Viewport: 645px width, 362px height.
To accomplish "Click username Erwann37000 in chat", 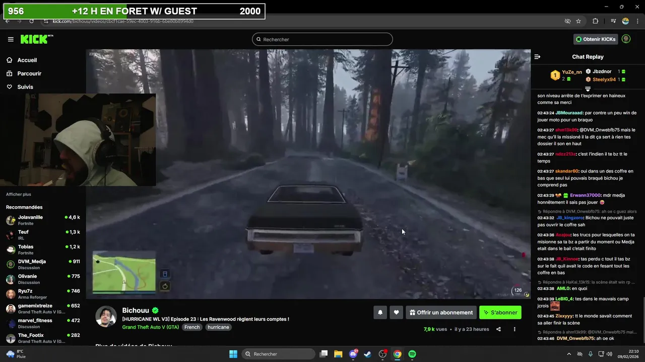I will click(x=586, y=195).
